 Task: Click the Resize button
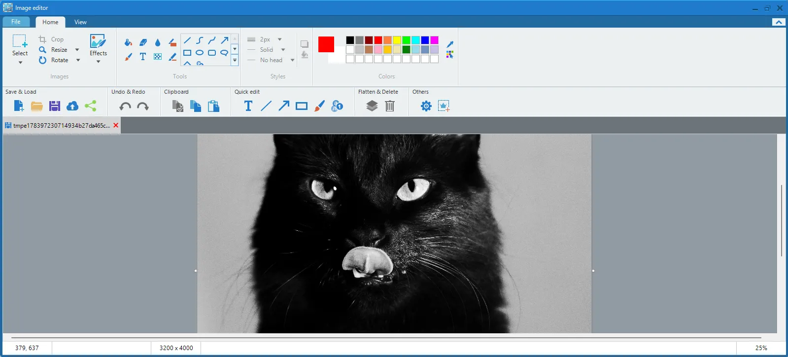point(53,50)
